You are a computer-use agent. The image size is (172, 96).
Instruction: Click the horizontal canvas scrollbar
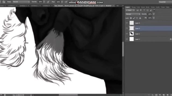coord(68,95)
